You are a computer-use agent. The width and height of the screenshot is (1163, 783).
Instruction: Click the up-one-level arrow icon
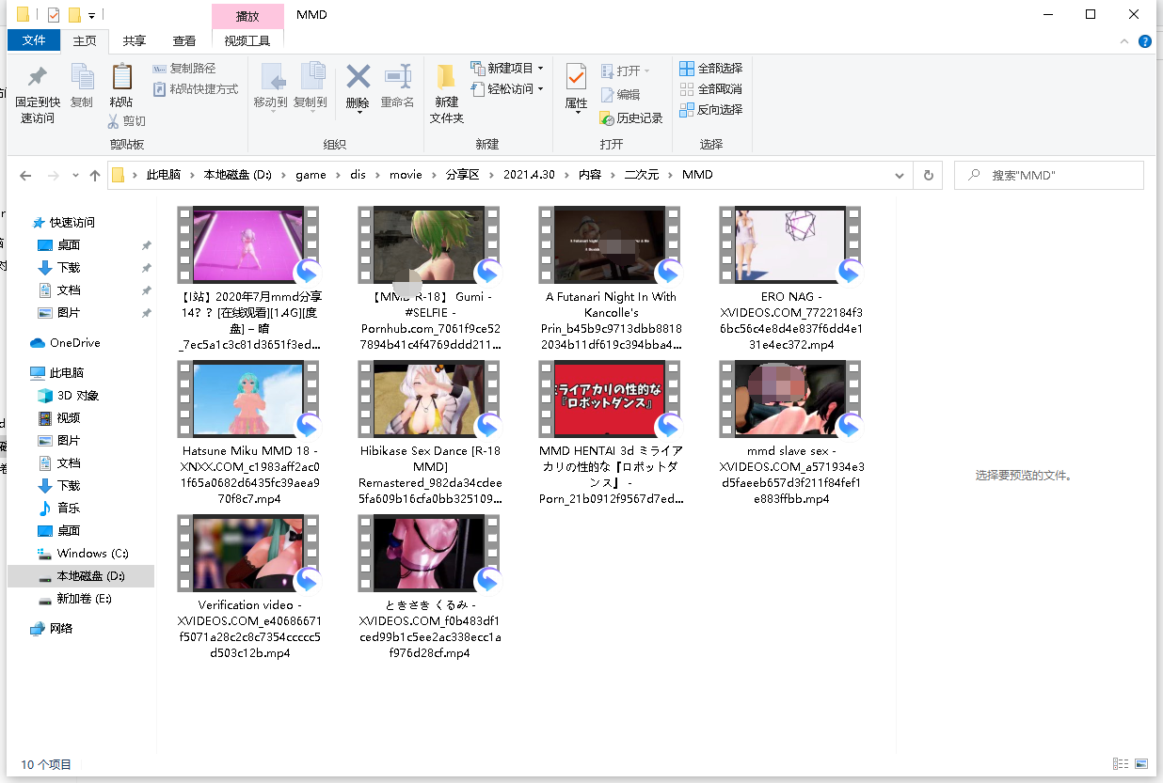[x=94, y=176]
